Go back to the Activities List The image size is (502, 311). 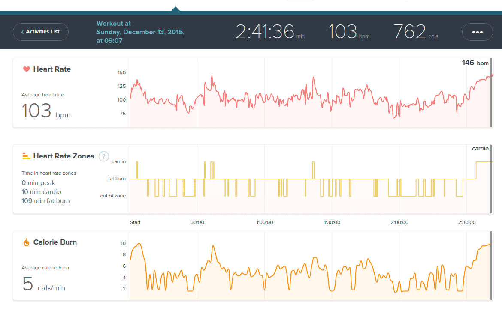click(x=41, y=32)
